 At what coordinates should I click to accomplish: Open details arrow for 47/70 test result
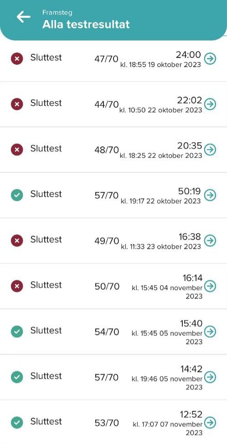tap(210, 59)
